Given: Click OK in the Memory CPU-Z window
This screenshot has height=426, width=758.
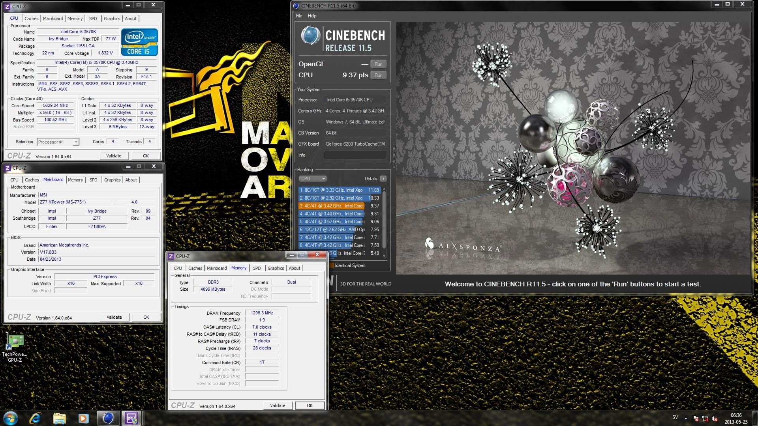Looking at the screenshot, I should click(310, 405).
